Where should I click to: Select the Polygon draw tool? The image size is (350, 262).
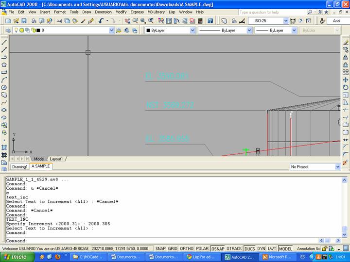[4, 65]
